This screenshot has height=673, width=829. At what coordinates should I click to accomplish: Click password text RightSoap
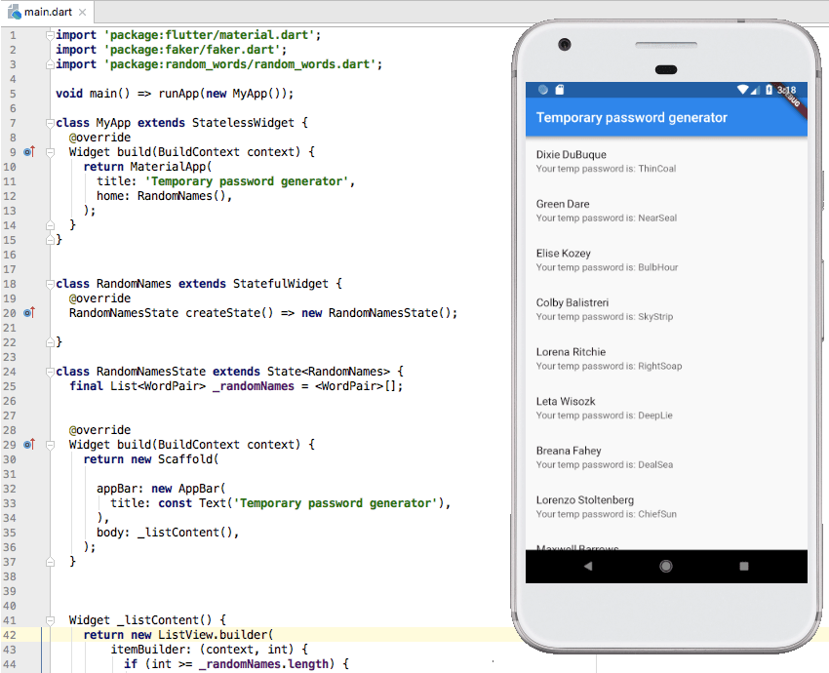(x=660, y=366)
